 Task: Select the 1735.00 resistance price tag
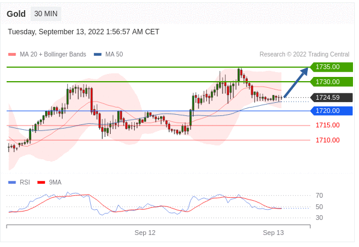(331, 67)
